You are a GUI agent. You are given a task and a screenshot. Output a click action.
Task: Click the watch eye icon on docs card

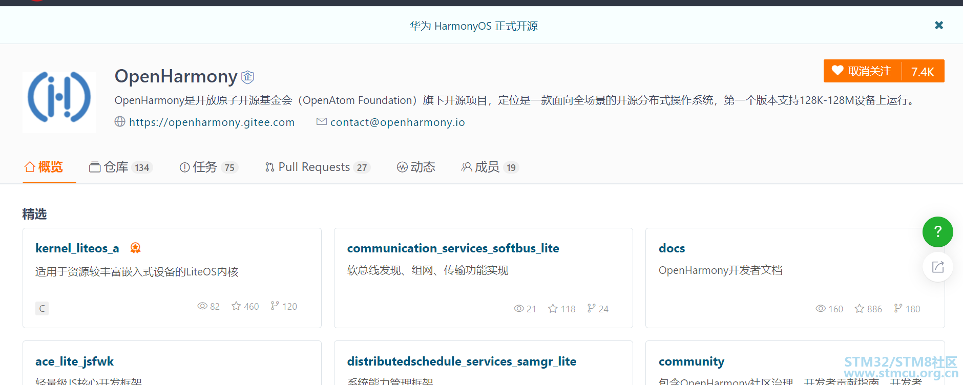[x=821, y=308]
